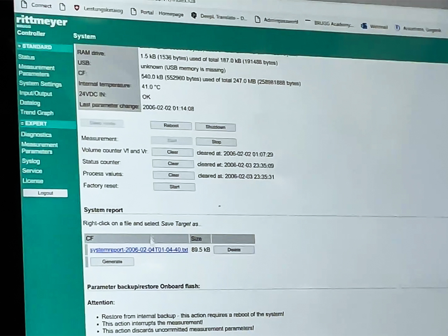Clear the Process values
448x336 pixels.
click(174, 175)
